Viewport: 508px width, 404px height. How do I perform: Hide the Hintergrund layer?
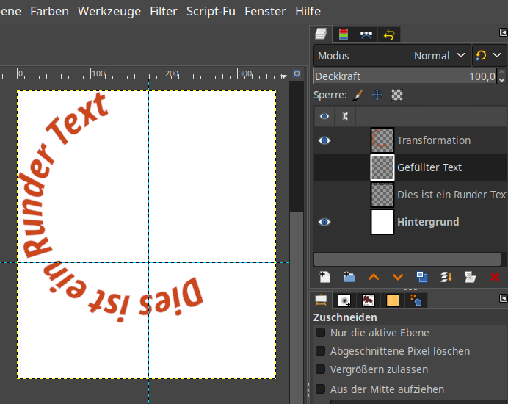[324, 222]
